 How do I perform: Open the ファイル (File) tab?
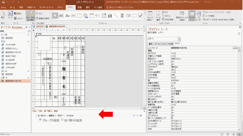(3, 8)
